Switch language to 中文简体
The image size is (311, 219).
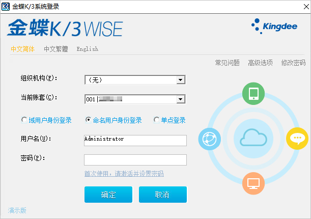click(x=22, y=49)
